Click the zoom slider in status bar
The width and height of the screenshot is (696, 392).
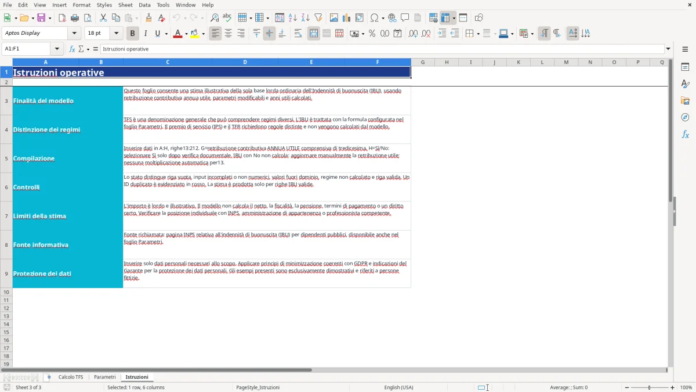coord(649,387)
